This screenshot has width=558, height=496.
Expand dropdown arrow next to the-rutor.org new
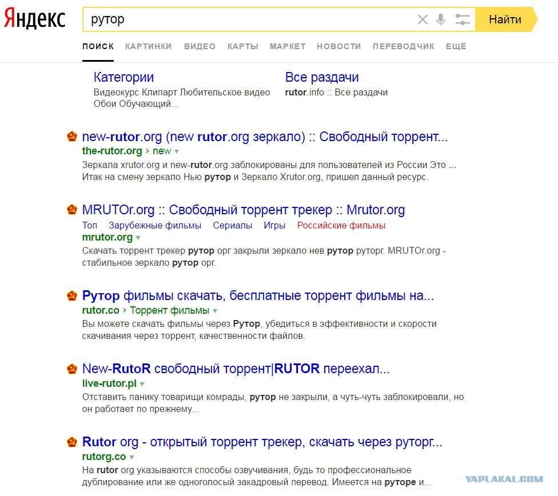177,151
